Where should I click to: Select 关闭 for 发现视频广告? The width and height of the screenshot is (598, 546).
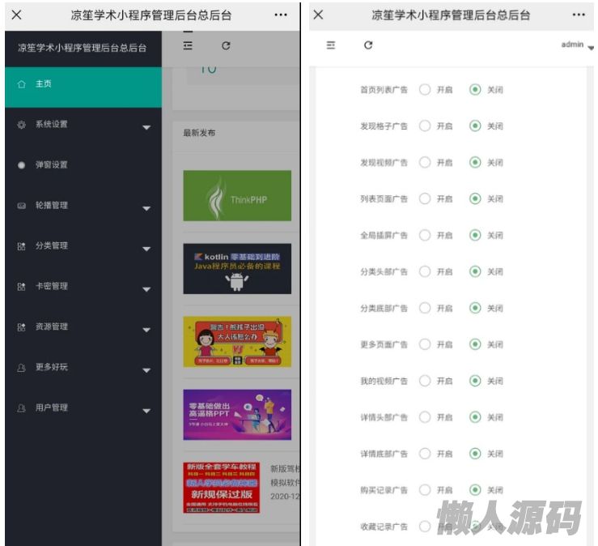(475, 162)
